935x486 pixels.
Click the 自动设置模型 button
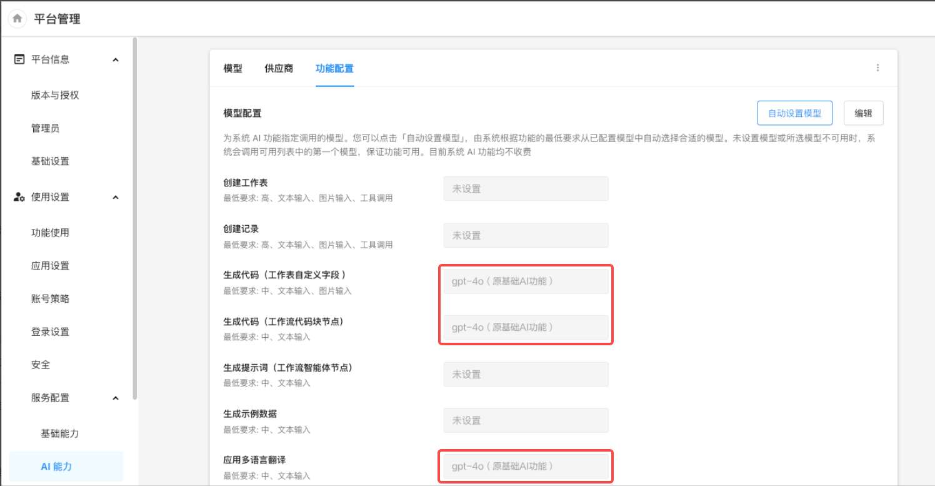click(x=794, y=113)
